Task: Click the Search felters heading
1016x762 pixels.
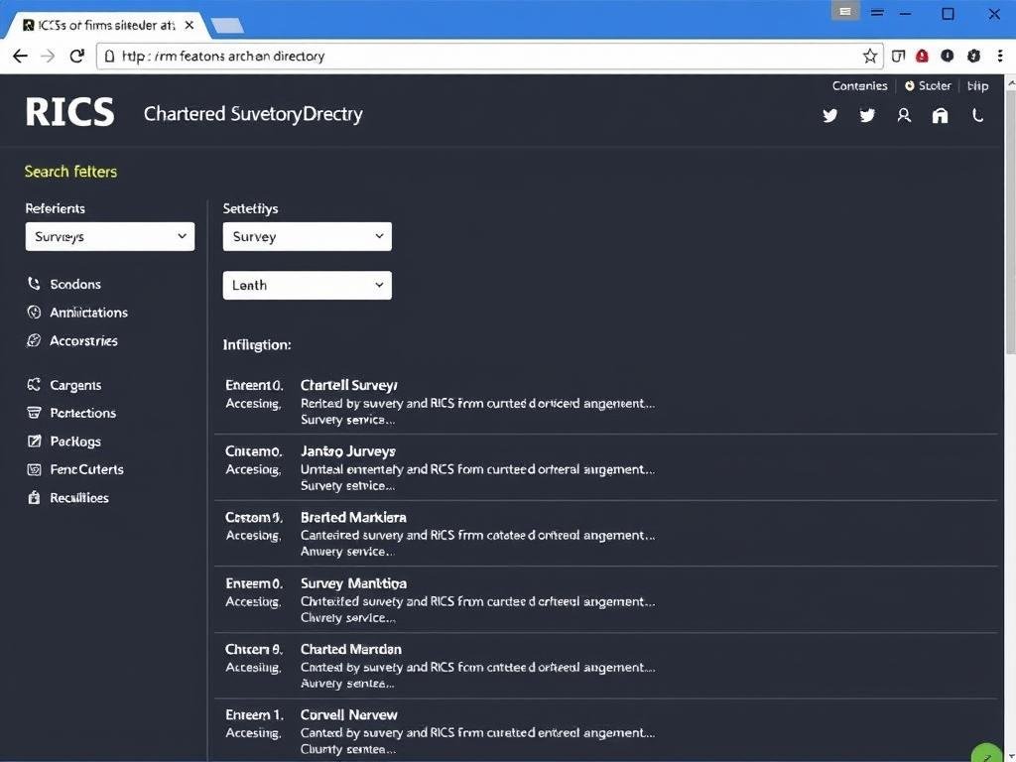Action: [x=70, y=172]
